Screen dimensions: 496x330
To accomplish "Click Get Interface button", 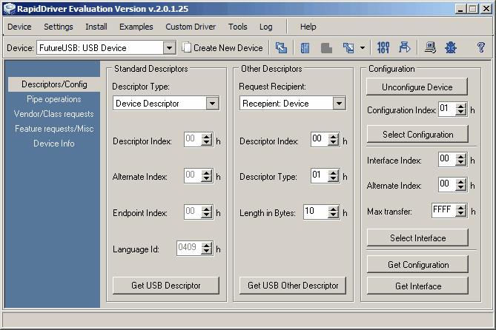I will (x=417, y=286).
